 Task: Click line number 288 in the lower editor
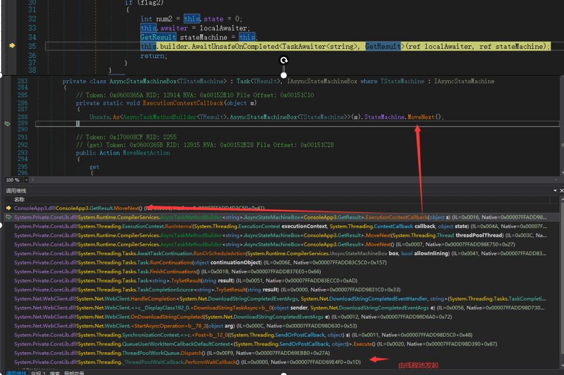pyautogui.click(x=23, y=117)
